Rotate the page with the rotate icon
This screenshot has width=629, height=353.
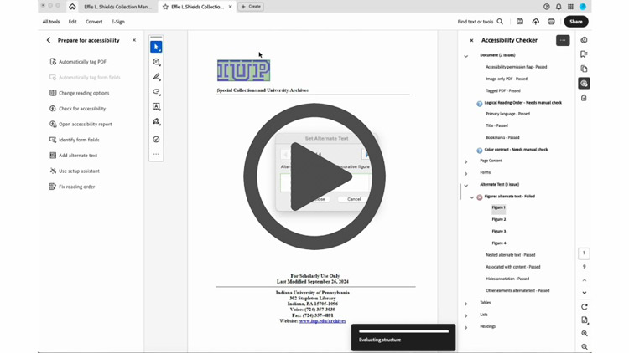[x=585, y=307]
